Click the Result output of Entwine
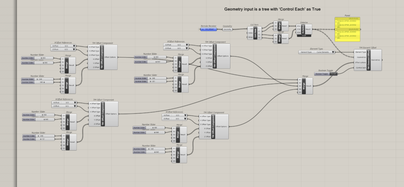The height and width of the screenshot is (187, 404). (x=309, y=29)
